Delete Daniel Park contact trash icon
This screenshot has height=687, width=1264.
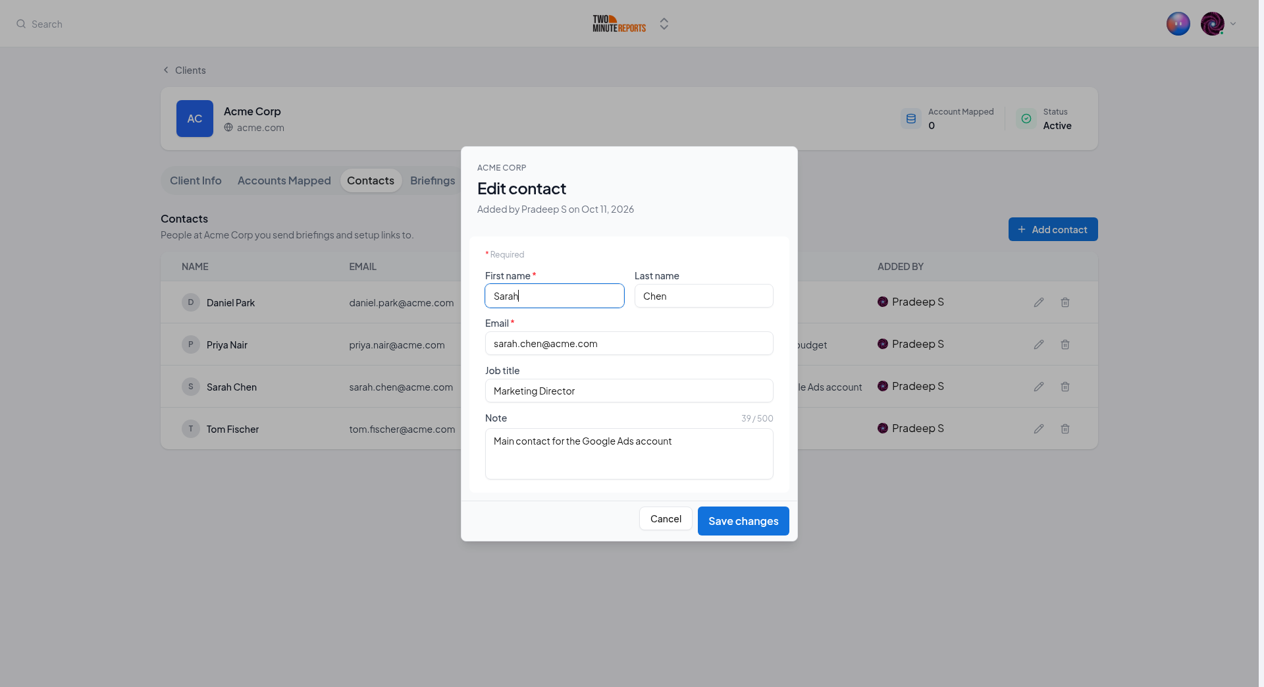[x=1065, y=302]
